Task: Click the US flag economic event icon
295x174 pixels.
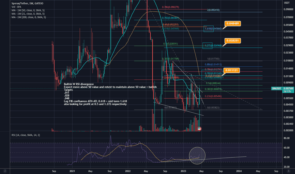Action: [199, 129]
